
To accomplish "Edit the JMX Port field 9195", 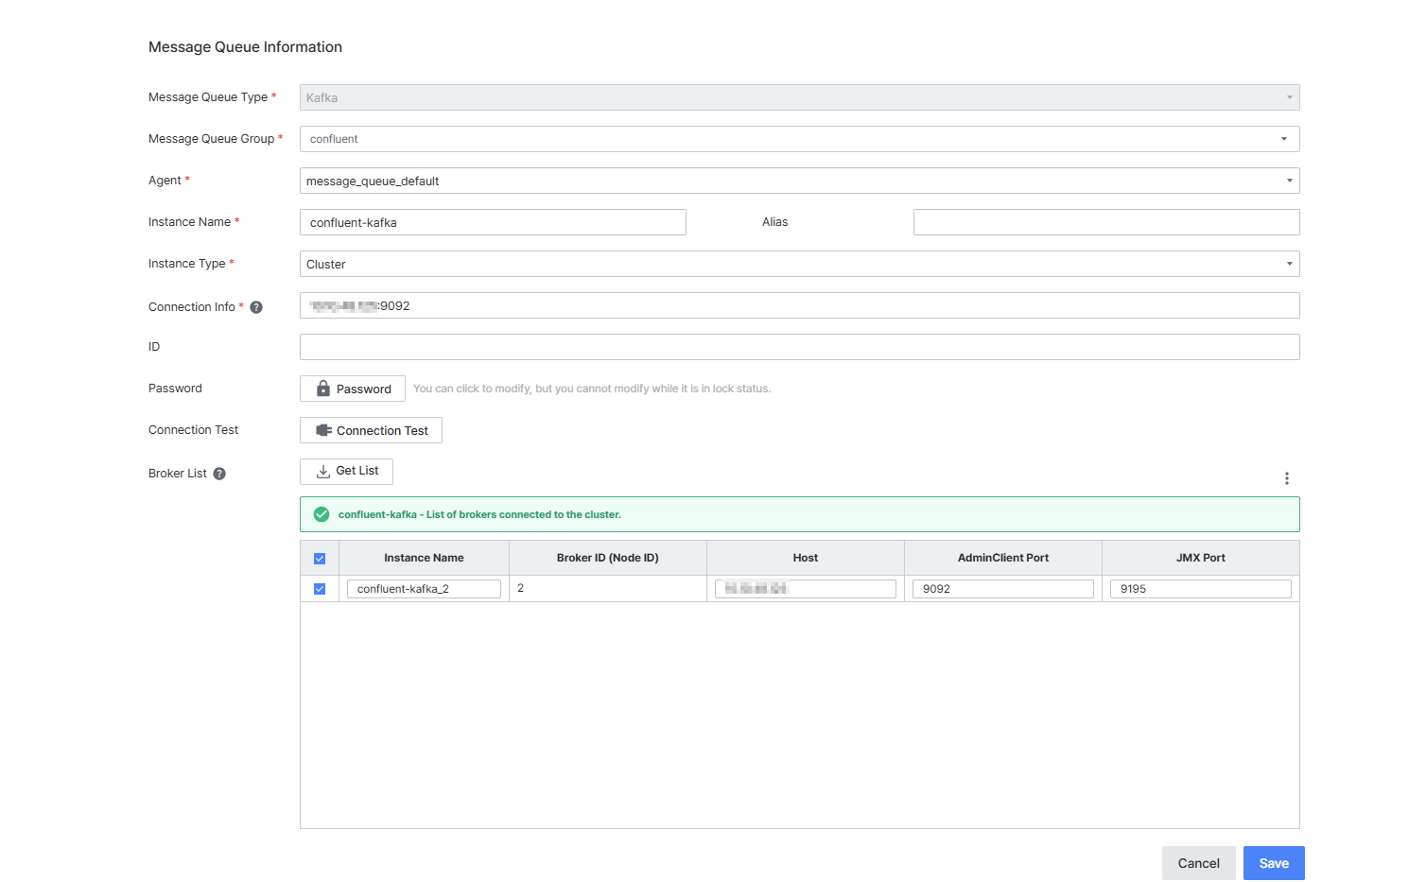I will [1201, 589].
